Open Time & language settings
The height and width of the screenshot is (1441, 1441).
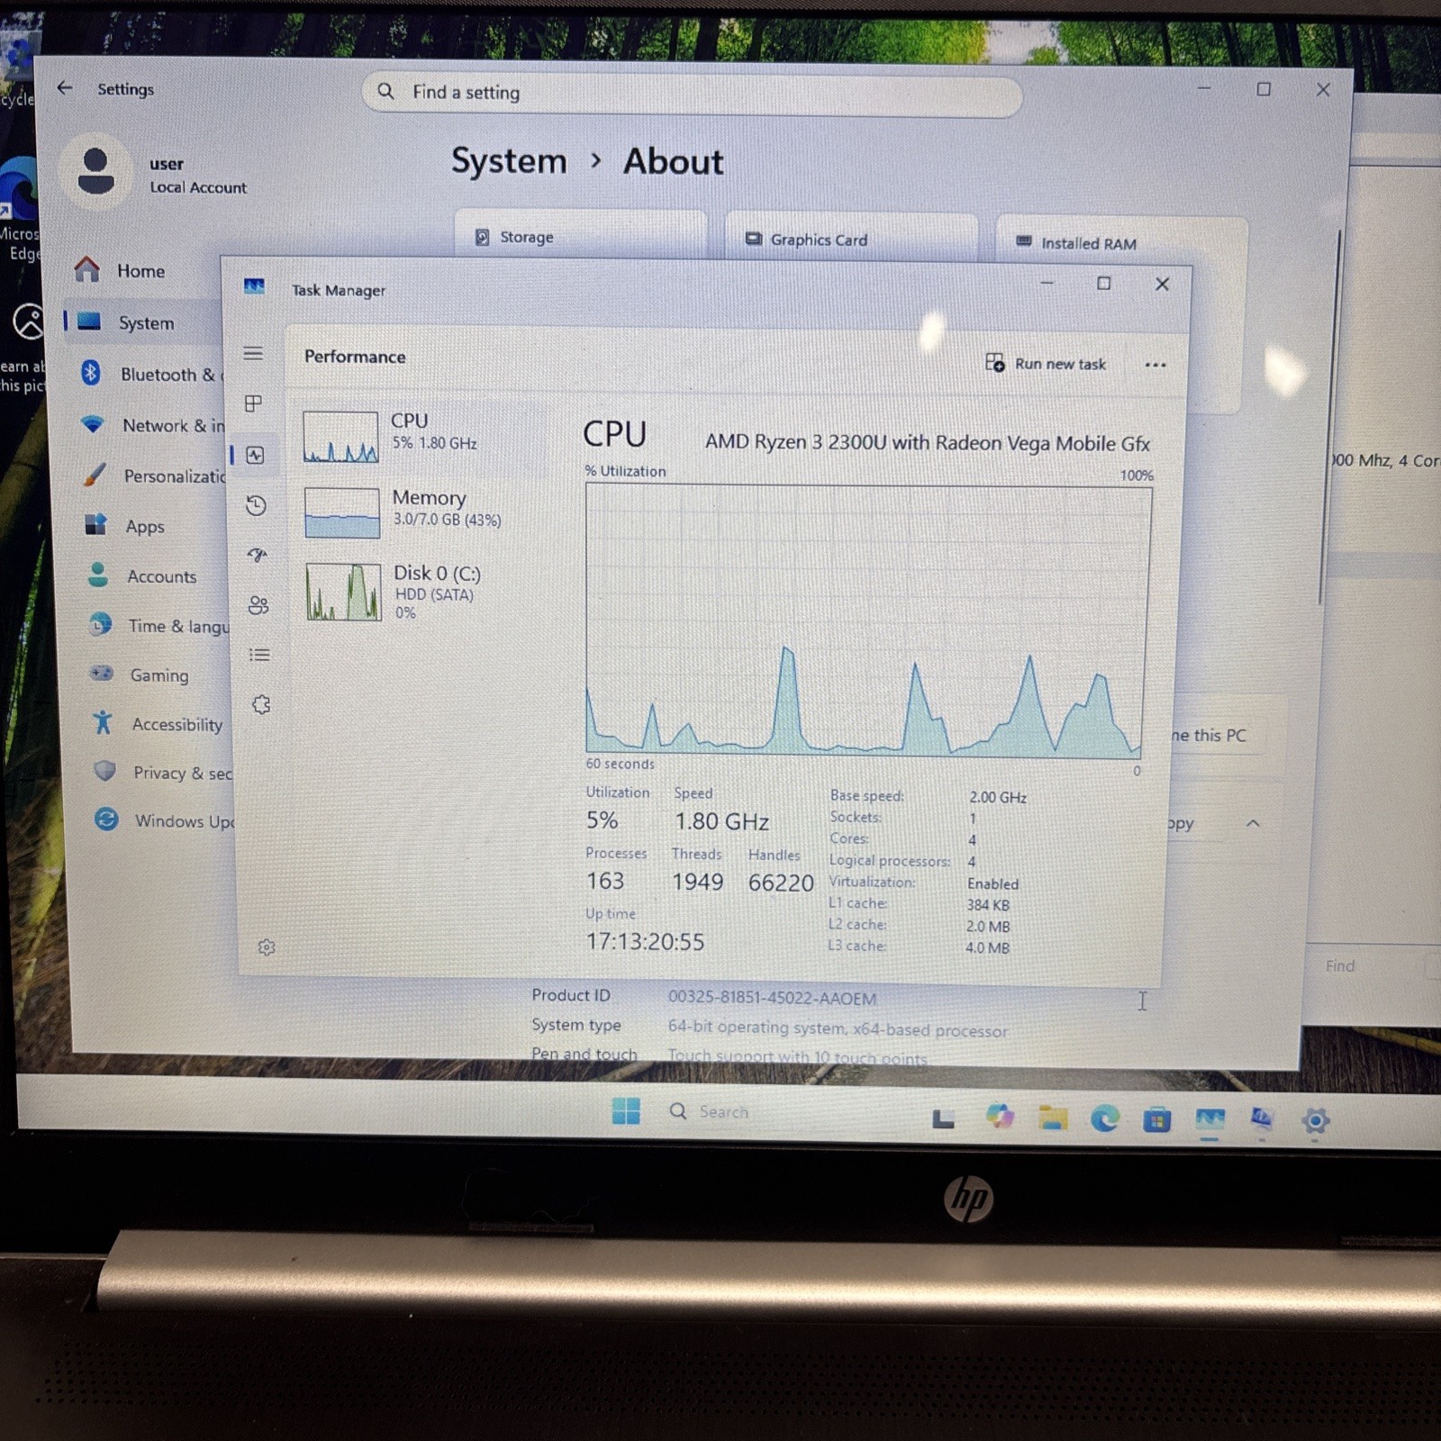(159, 626)
